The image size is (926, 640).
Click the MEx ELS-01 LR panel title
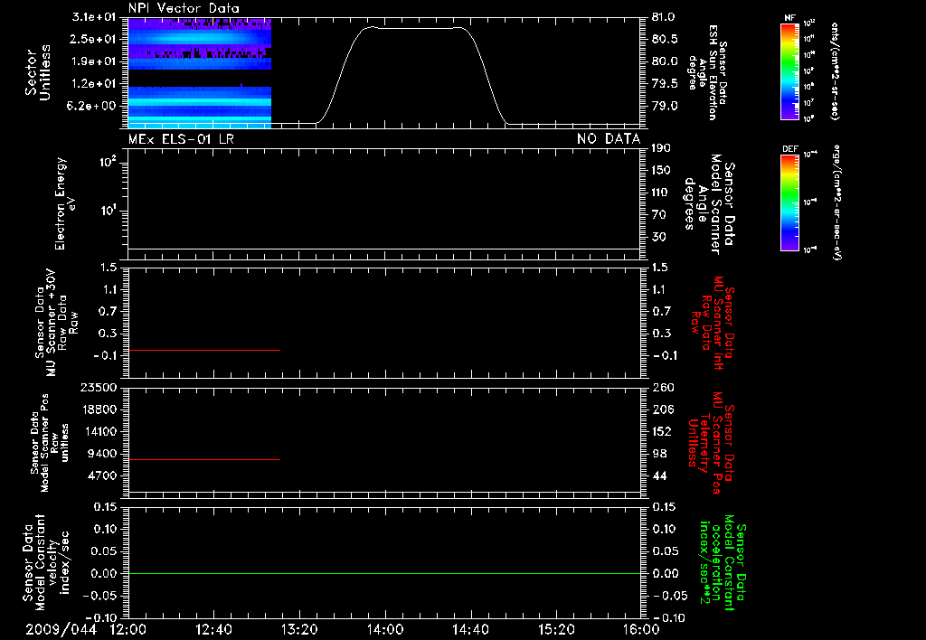tap(181, 139)
